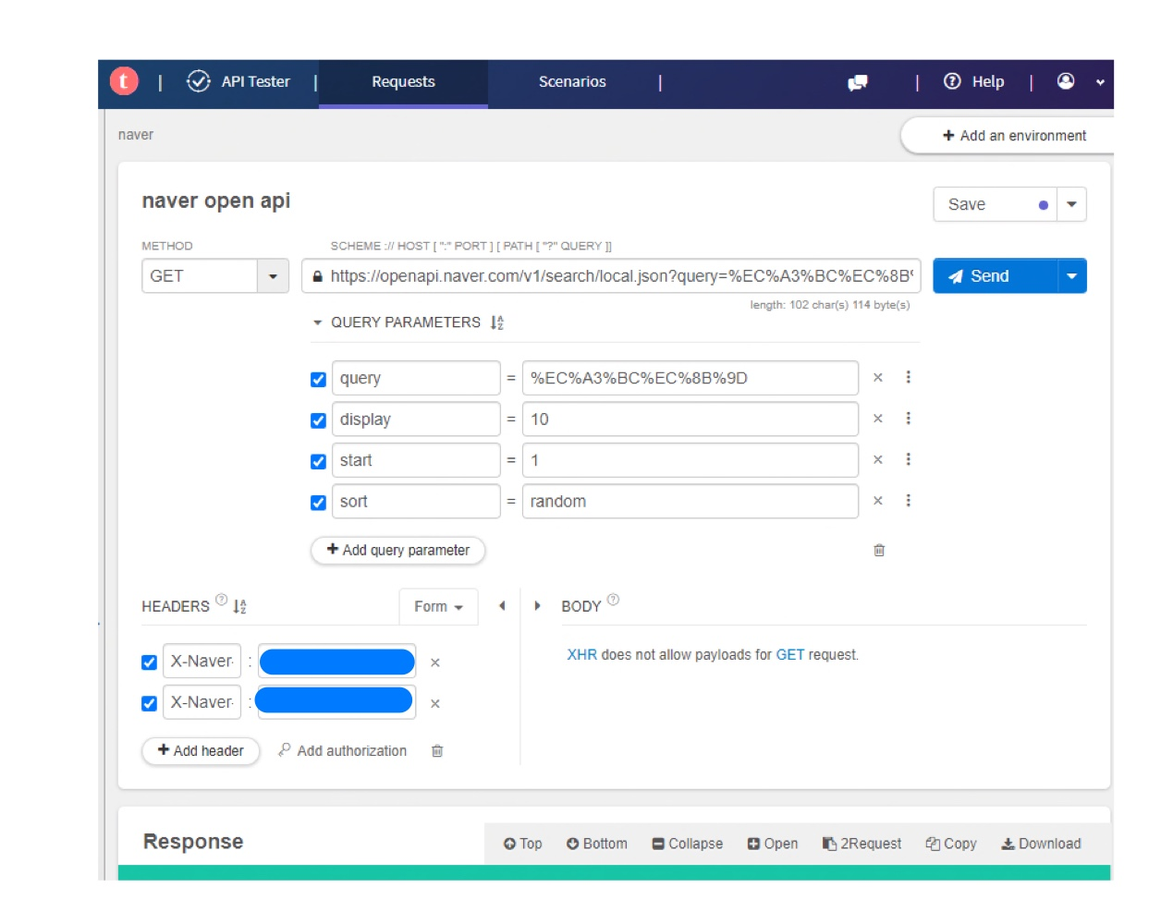Click the sort value field containing random

point(690,502)
